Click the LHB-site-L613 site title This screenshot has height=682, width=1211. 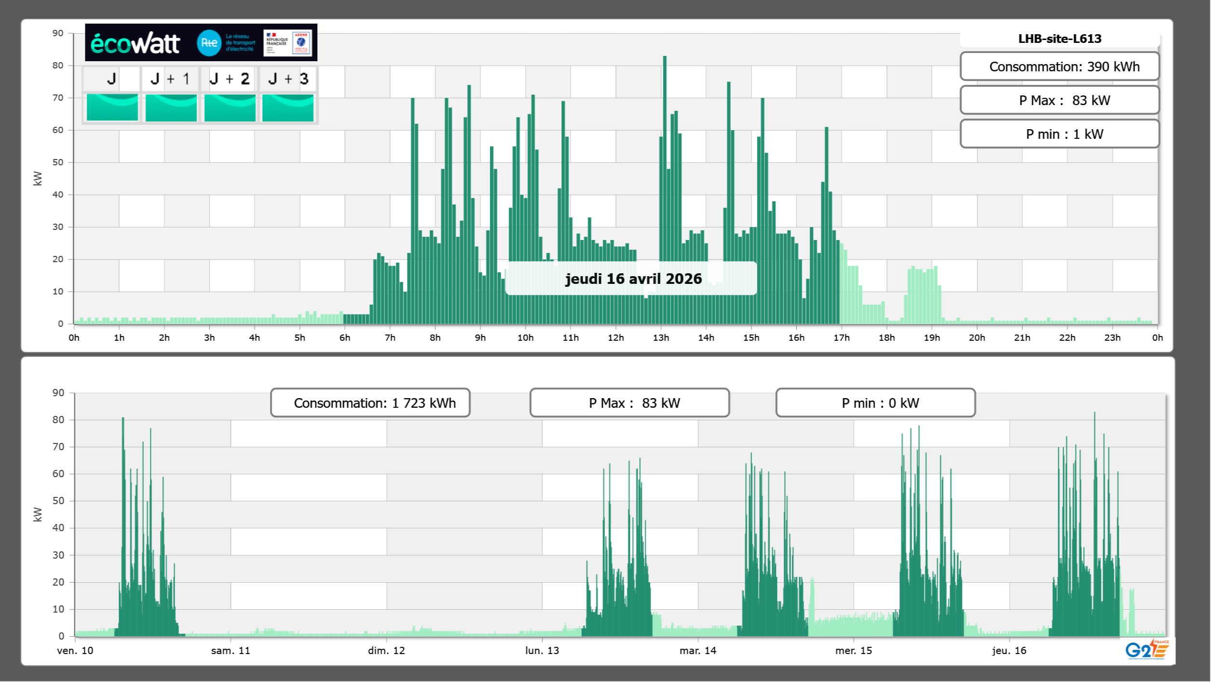[1060, 39]
